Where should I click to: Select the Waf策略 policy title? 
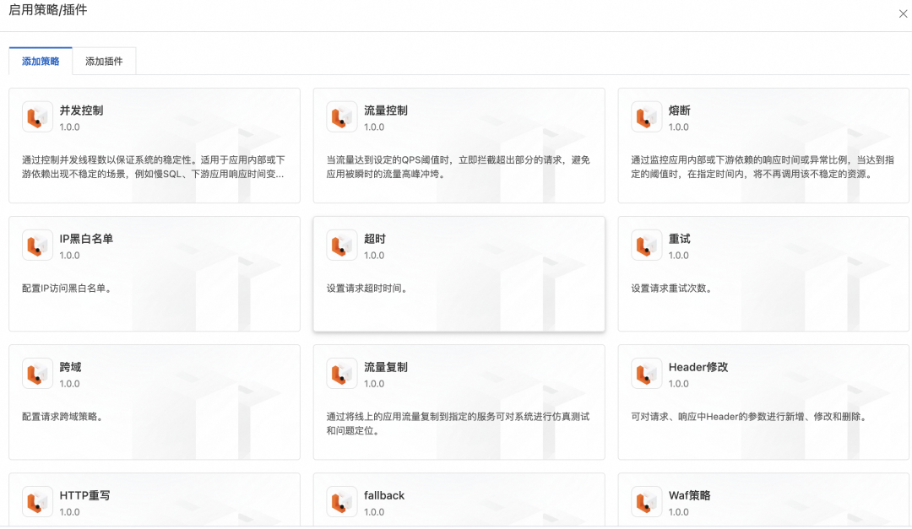pyautogui.click(x=690, y=496)
